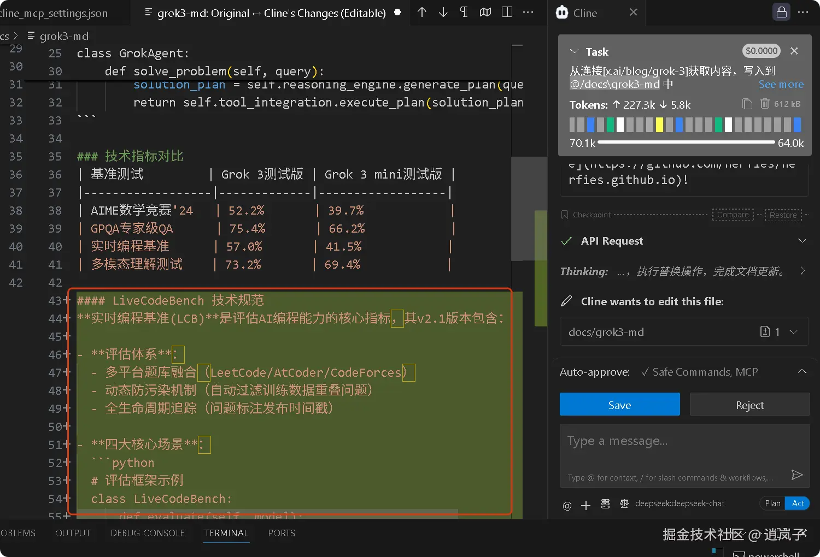Open PORTS panel tab
Image resolution: width=820 pixels, height=557 pixels.
pyautogui.click(x=282, y=533)
